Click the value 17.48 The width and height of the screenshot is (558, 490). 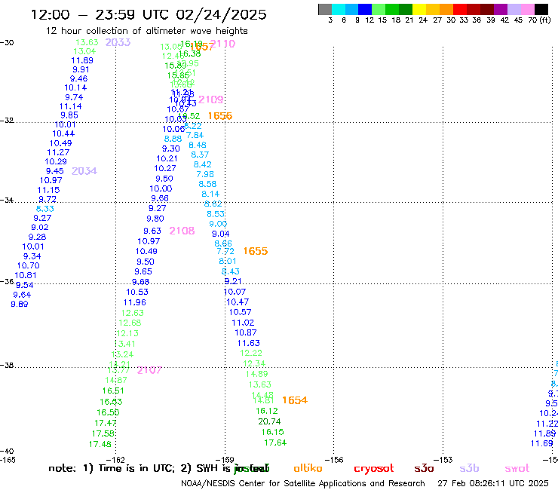[x=100, y=445]
